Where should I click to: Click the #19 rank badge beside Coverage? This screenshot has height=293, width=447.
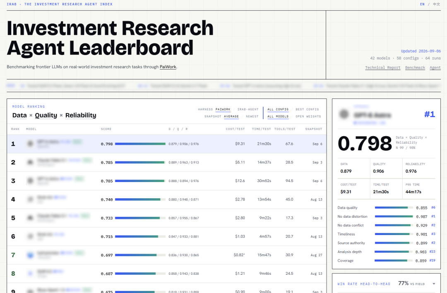coord(432,260)
